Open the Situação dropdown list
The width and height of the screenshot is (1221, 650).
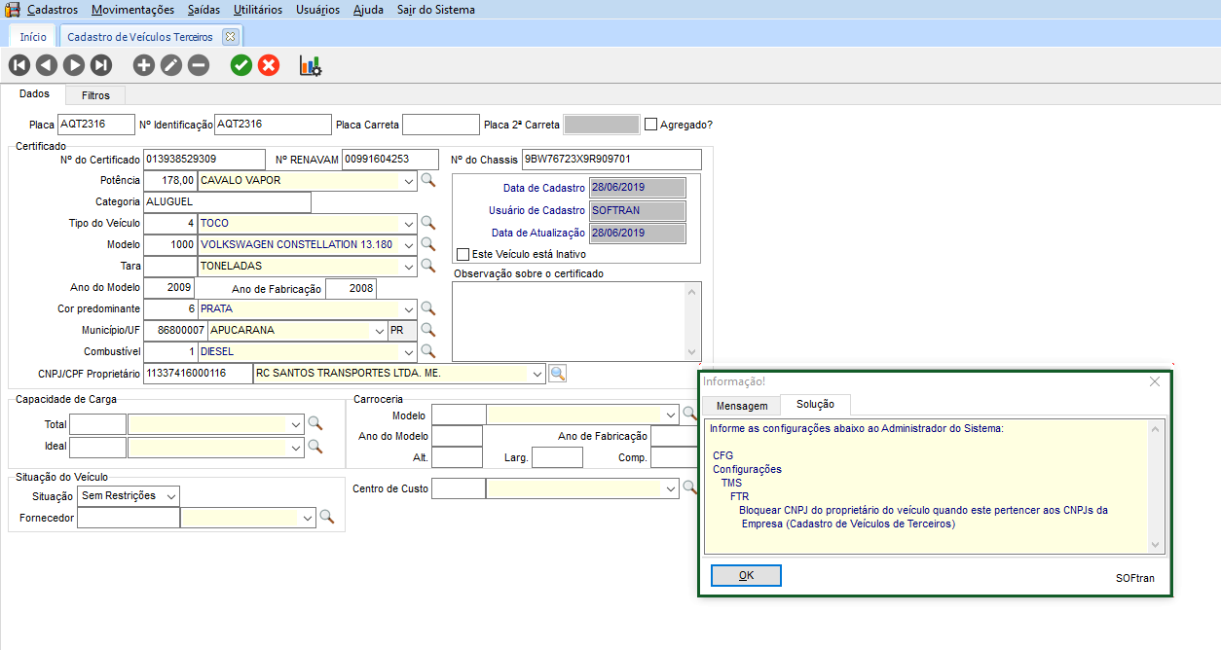click(x=171, y=495)
